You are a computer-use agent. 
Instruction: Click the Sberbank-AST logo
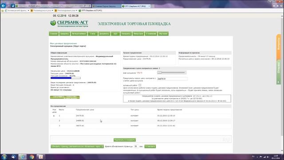69,24
